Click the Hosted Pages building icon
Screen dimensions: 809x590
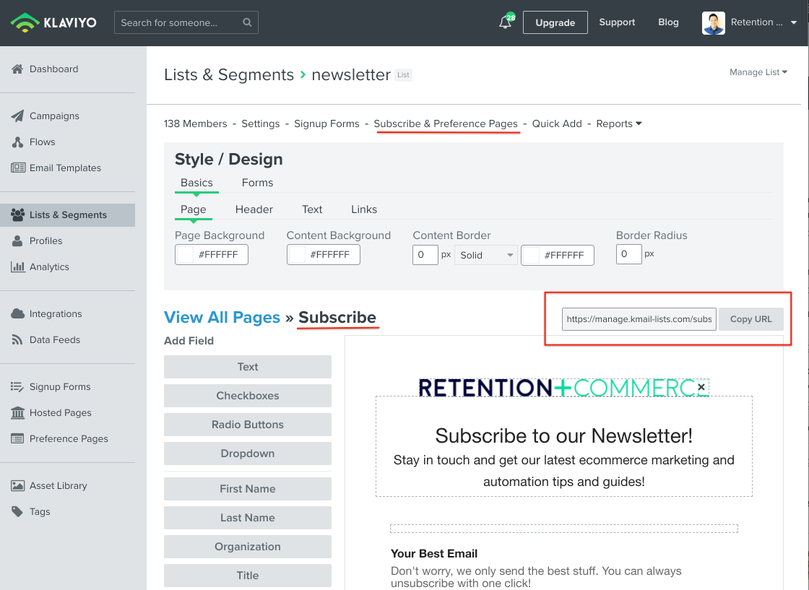pyautogui.click(x=17, y=412)
